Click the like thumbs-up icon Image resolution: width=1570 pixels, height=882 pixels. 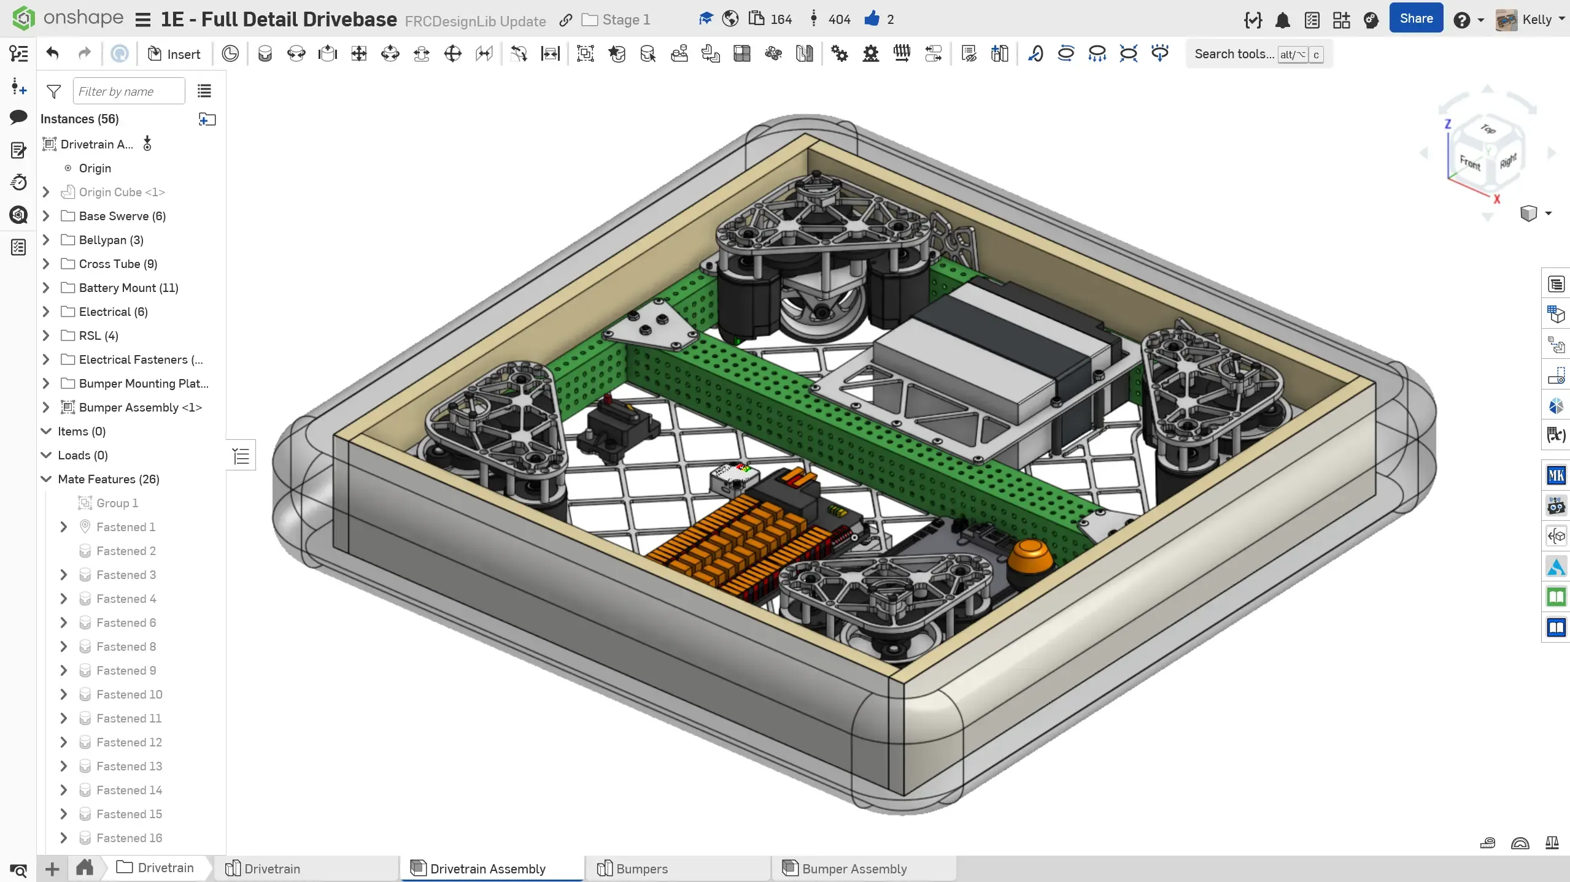pos(872,19)
